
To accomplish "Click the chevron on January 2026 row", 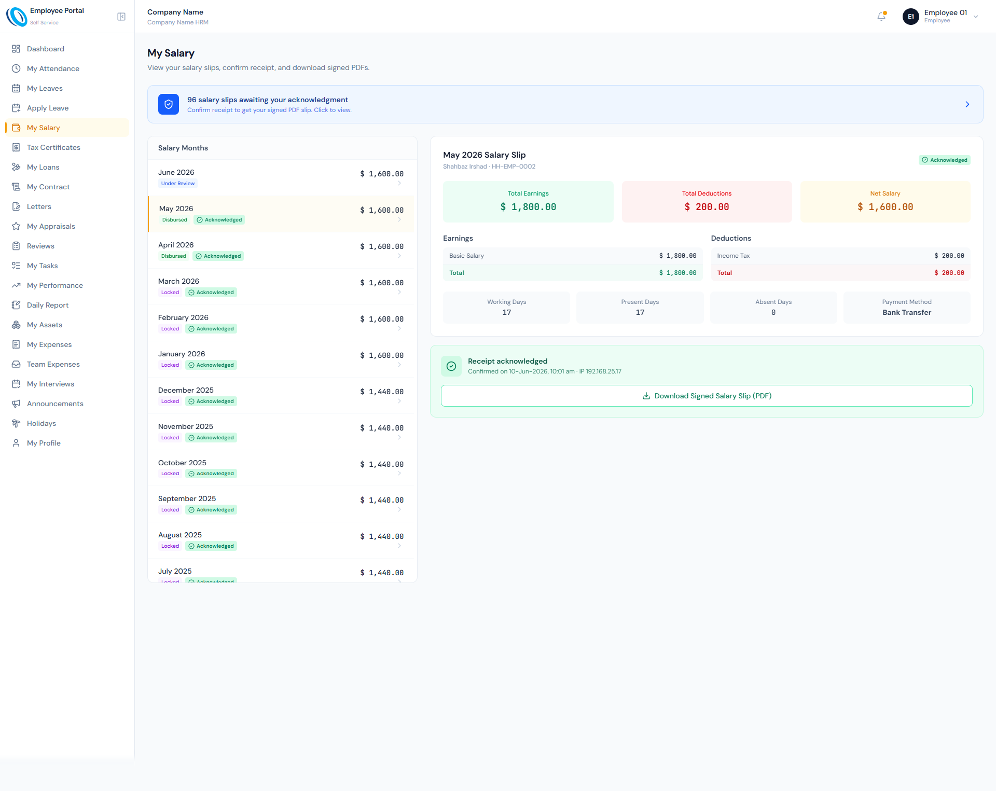I will 399,365.
